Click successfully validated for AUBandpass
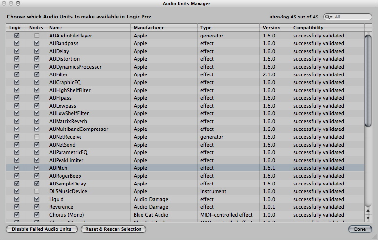This screenshot has width=378, height=240. point(318,43)
